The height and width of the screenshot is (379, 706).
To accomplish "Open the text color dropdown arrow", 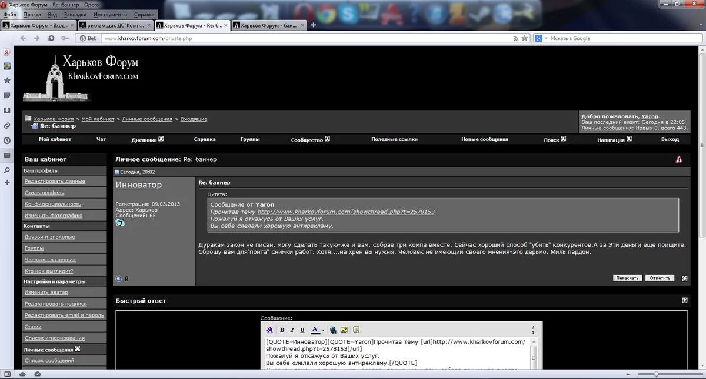I will (323, 330).
